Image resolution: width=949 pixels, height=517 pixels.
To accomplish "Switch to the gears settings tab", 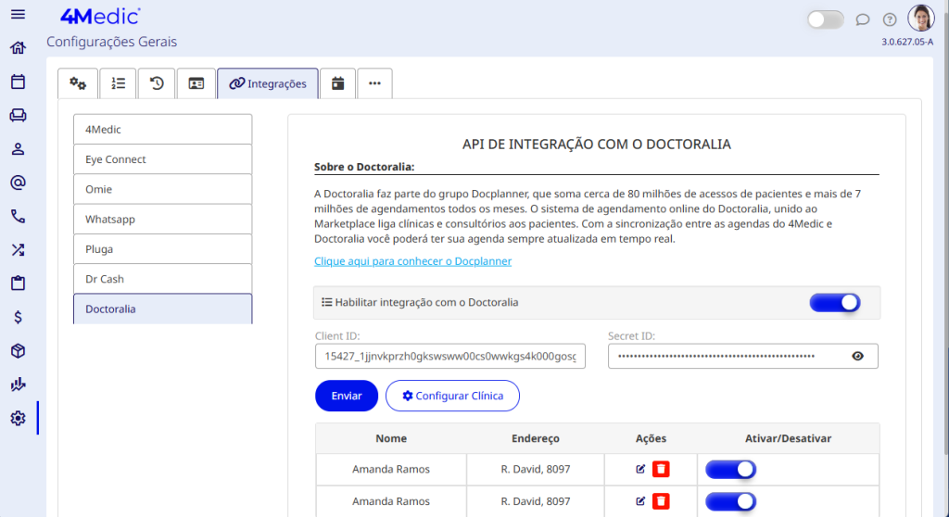I will point(78,83).
